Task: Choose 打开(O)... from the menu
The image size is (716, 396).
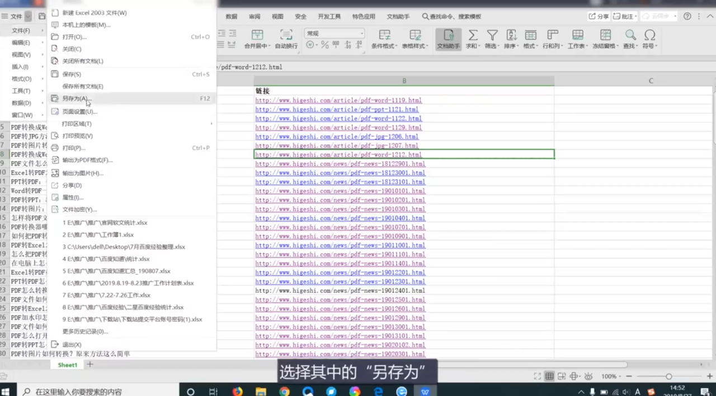Action: [x=131, y=37]
